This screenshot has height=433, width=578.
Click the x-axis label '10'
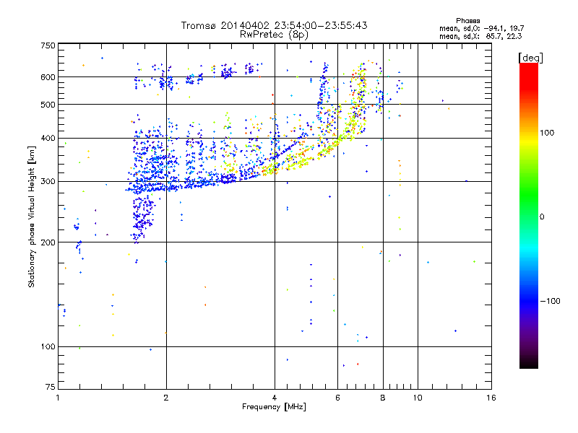click(418, 398)
